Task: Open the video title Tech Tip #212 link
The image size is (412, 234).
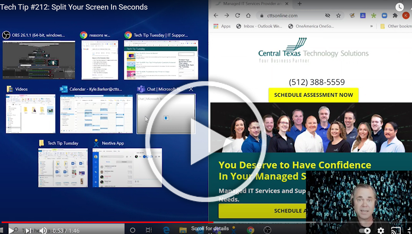Action: [74, 7]
